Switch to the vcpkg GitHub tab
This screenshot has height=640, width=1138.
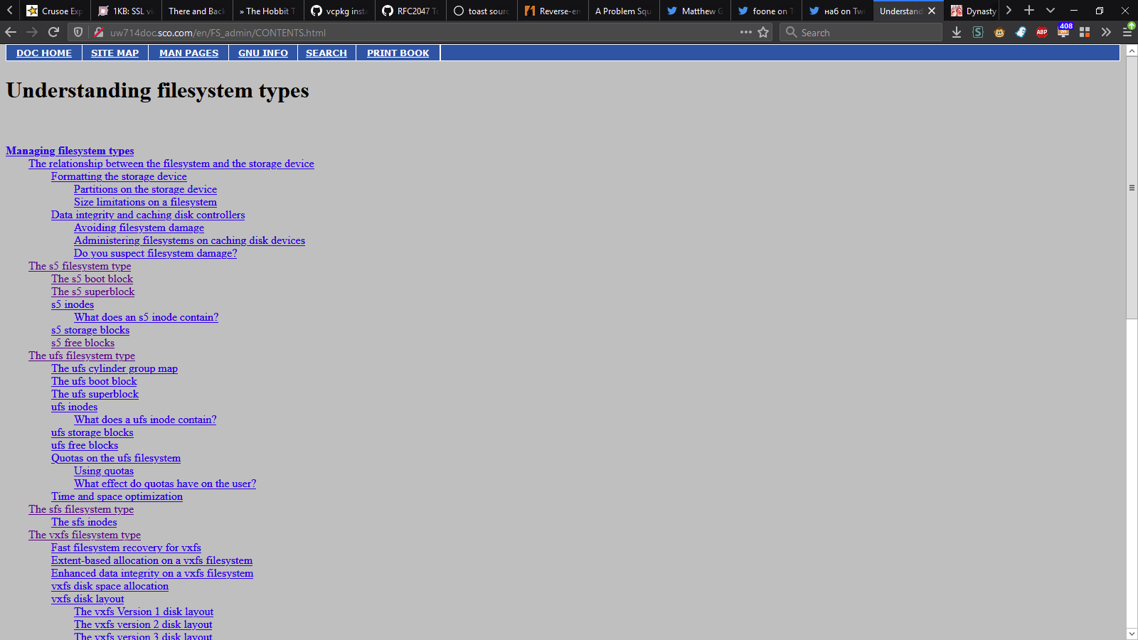click(x=339, y=11)
